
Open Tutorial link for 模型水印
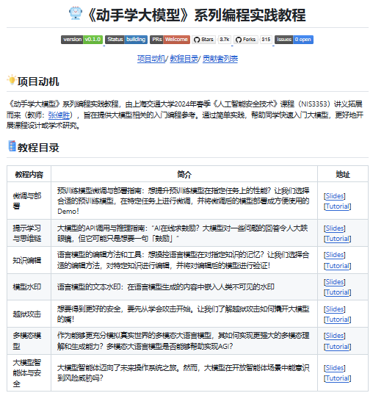pyautogui.click(x=338, y=292)
